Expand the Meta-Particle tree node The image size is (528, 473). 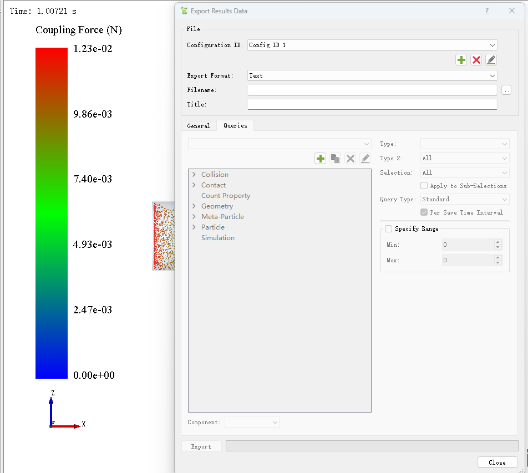coord(194,216)
